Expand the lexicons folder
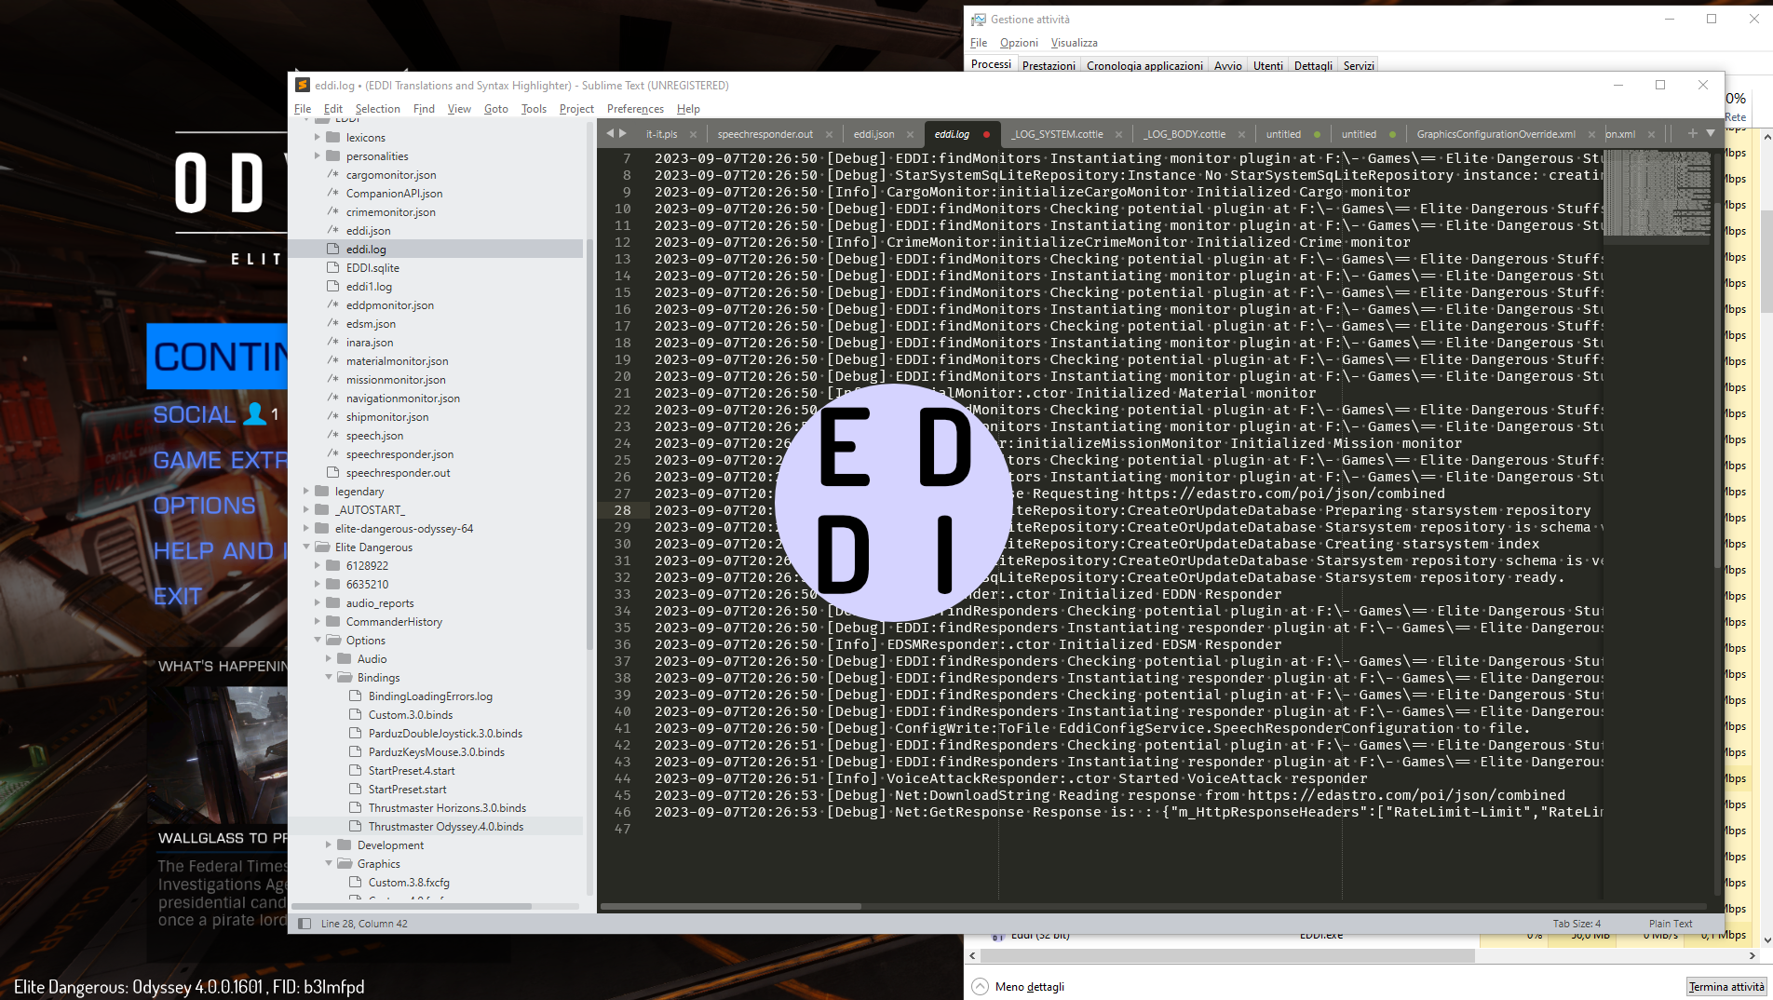The width and height of the screenshot is (1773, 1000). (x=317, y=137)
